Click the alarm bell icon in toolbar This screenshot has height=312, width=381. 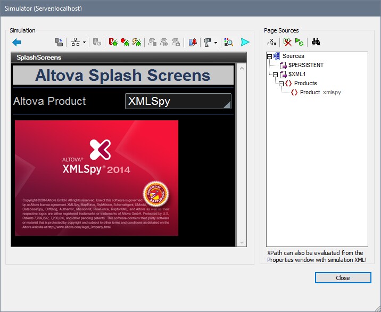[193, 42]
